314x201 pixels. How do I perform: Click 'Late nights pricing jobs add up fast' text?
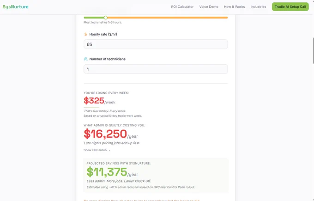(x=112, y=143)
